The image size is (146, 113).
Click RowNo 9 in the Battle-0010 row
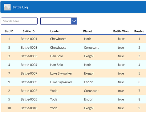[x=139, y=108]
